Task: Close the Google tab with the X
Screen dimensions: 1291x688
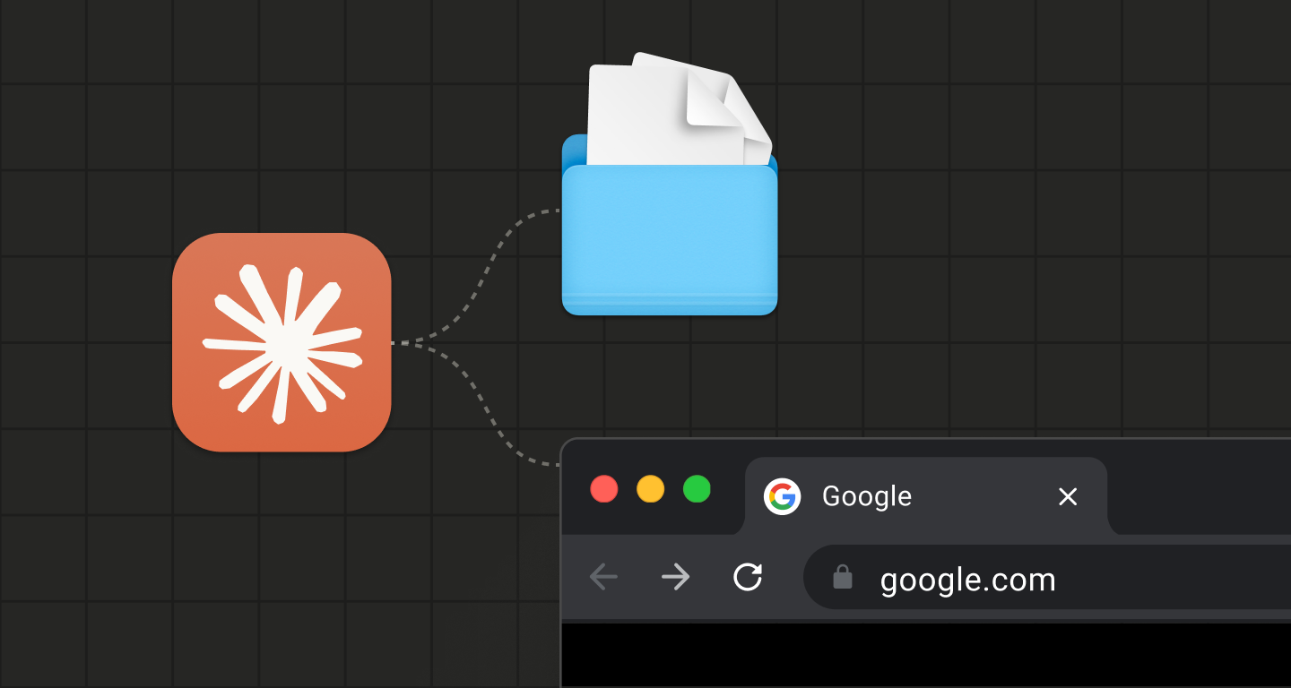Action: click(1067, 496)
